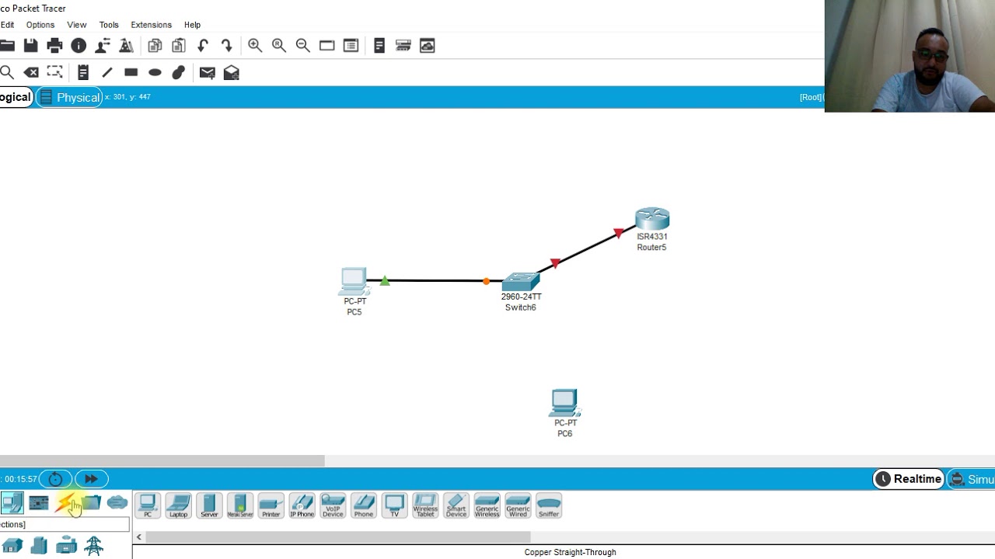Switch to Simulation mode

coord(971,479)
